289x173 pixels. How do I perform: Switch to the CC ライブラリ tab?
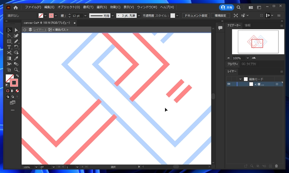(249, 64)
